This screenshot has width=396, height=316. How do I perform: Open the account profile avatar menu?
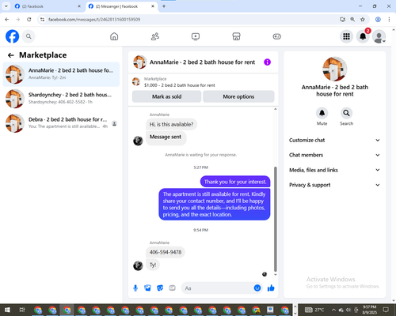[x=379, y=36]
